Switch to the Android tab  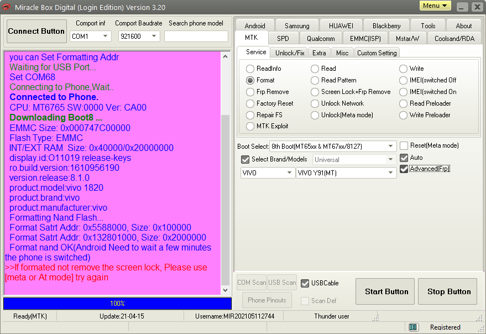pos(255,26)
